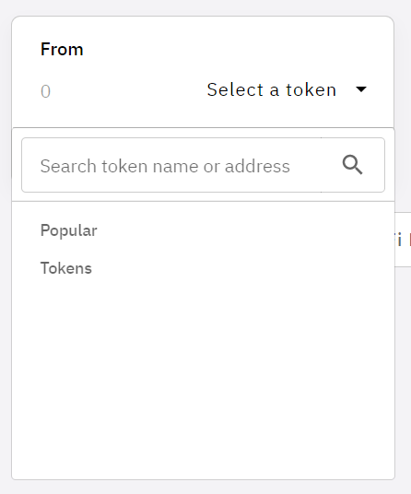The height and width of the screenshot is (494, 411).
Task: Click the partially visible panel at right edge
Action: pos(403,240)
